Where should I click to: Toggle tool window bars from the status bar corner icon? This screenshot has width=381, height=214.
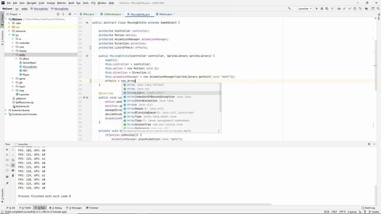tap(2, 212)
